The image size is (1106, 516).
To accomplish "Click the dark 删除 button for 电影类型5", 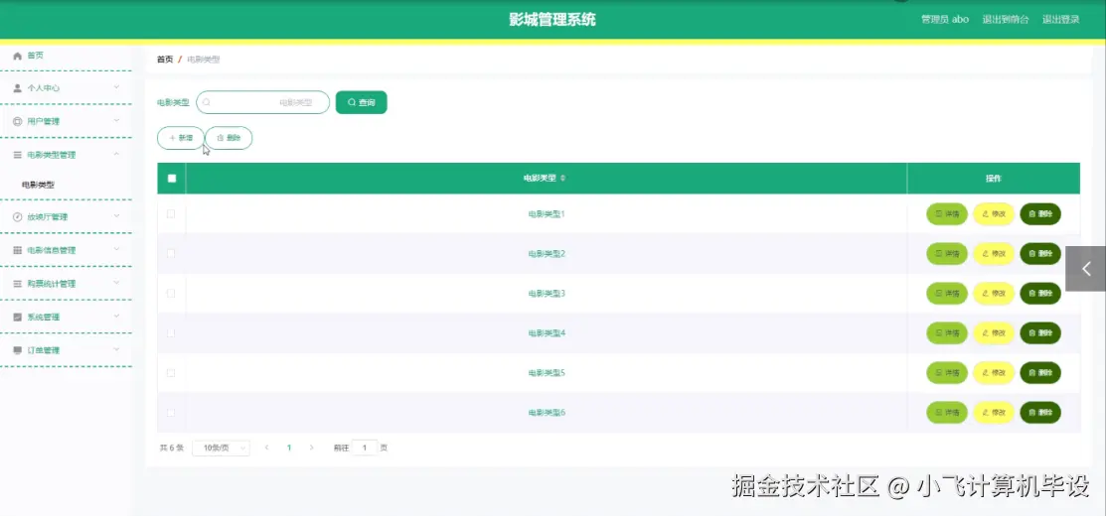I will pyautogui.click(x=1040, y=373).
